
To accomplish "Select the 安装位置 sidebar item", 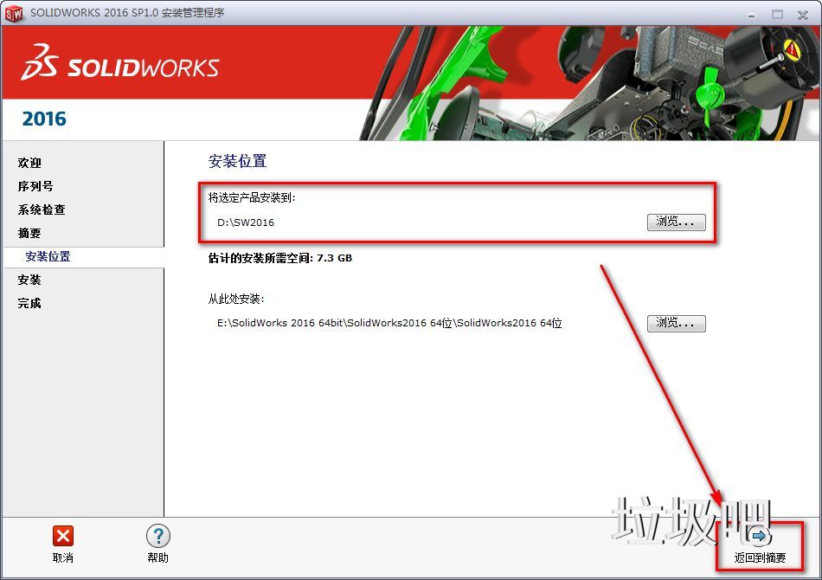I will 48,256.
